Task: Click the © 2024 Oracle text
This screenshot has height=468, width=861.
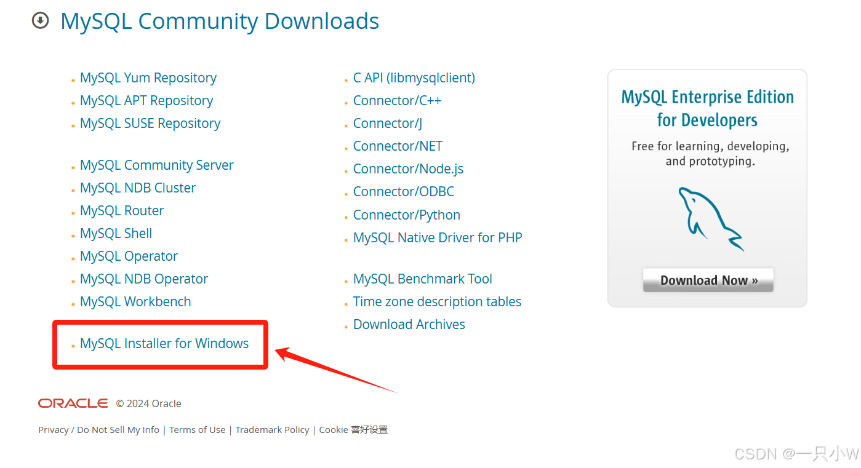Action: 149,404
